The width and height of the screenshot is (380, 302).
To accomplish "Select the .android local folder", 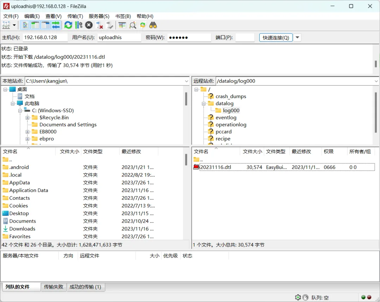I will 19,167.
